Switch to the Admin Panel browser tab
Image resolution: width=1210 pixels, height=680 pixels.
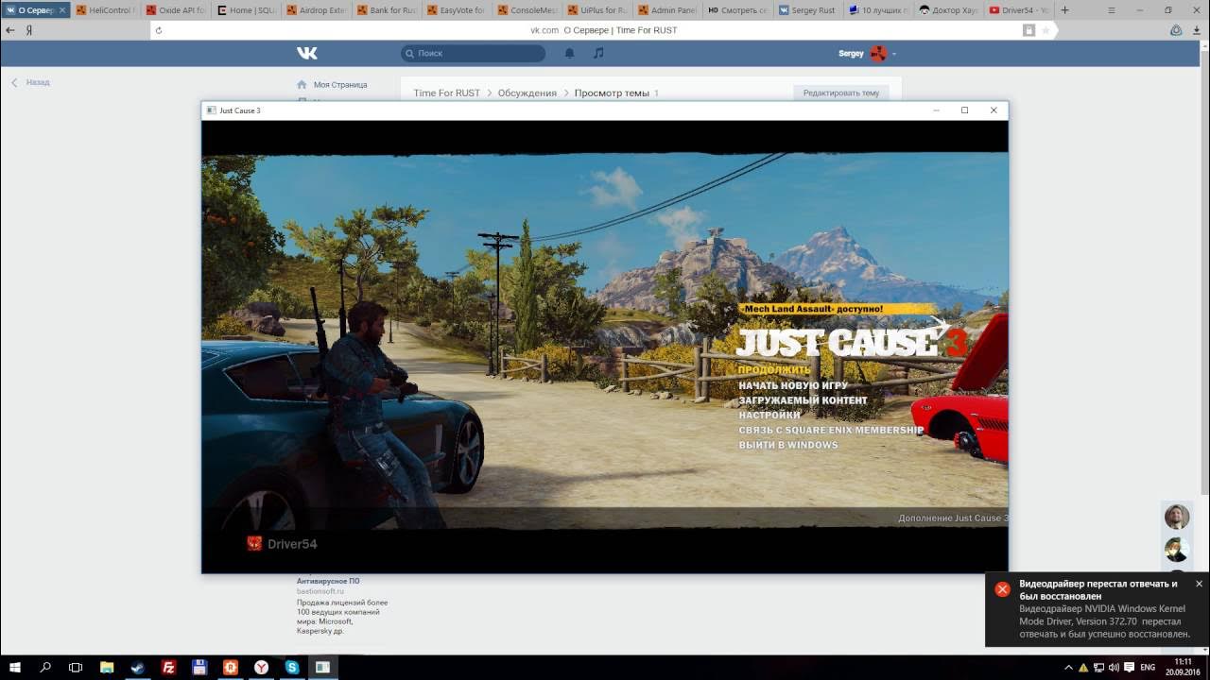668,10
